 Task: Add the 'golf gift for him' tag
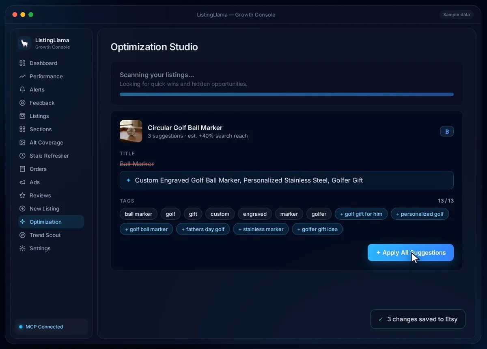coord(361,214)
